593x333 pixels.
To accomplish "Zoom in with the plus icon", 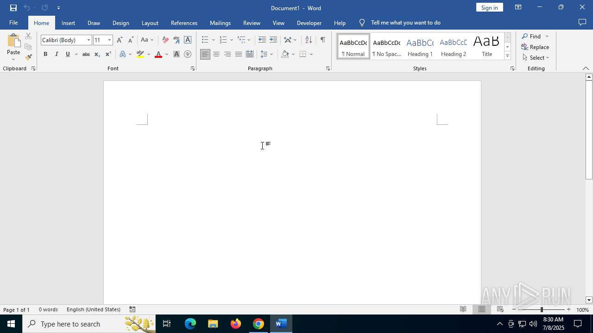I will click(x=569, y=309).
